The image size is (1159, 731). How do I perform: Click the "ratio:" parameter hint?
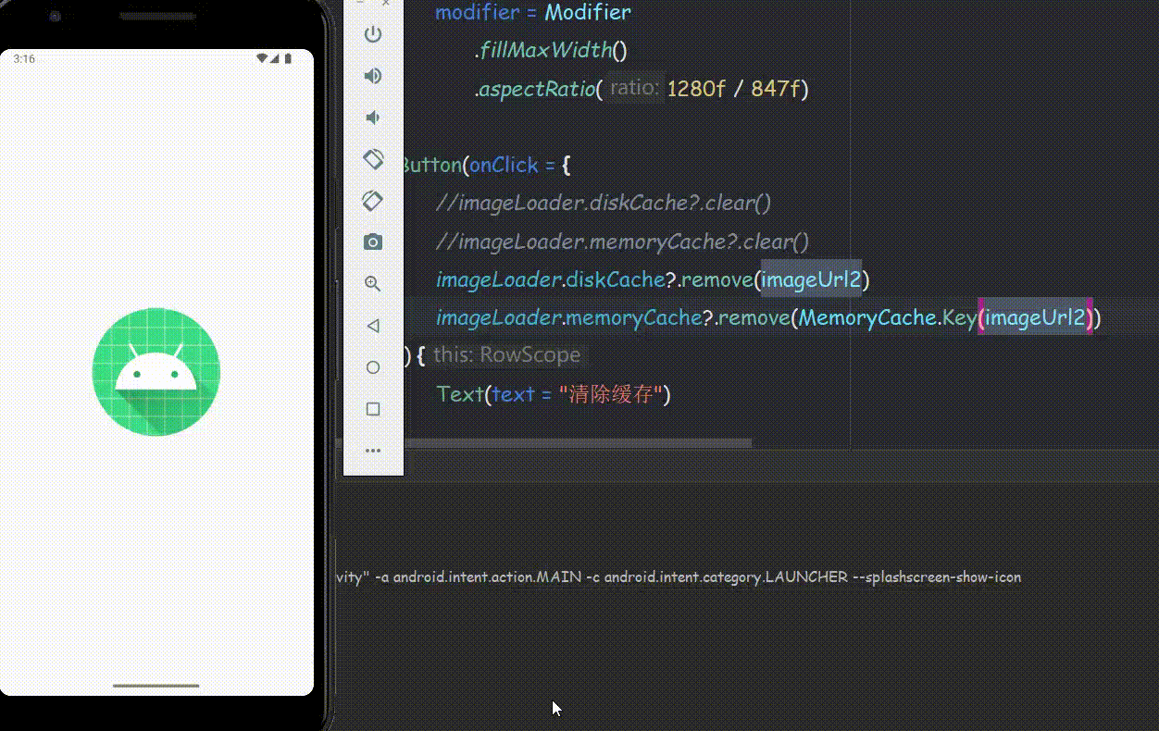click(x=635, y=88)
